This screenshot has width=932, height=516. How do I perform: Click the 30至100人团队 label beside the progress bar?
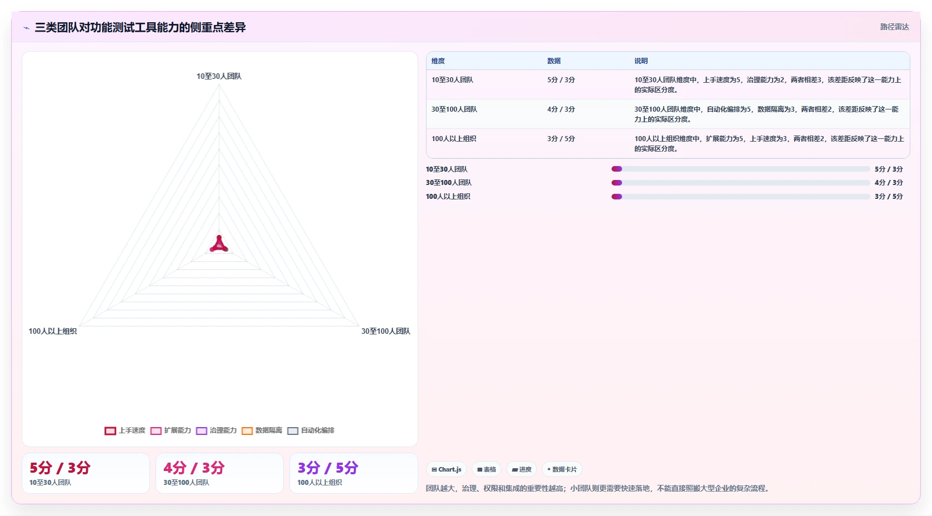tap(449, 183)
